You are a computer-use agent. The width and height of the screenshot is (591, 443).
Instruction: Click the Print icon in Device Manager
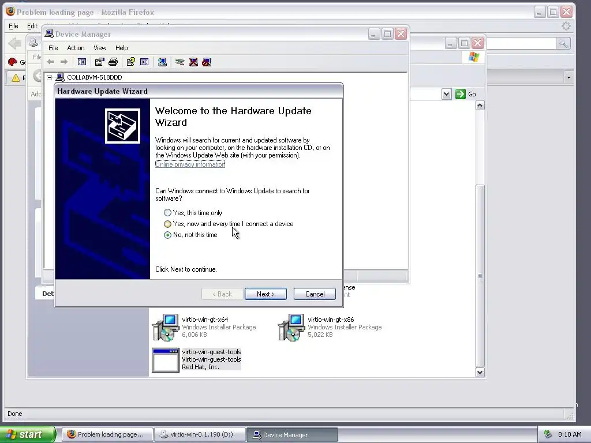[113, 62]
